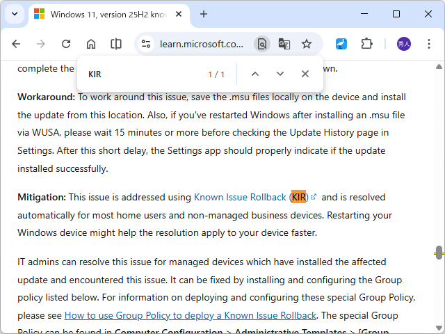This screenshot has height=334, width=445.
Task: Open How to use Group Policy link
Action: [x=191, y=315]
